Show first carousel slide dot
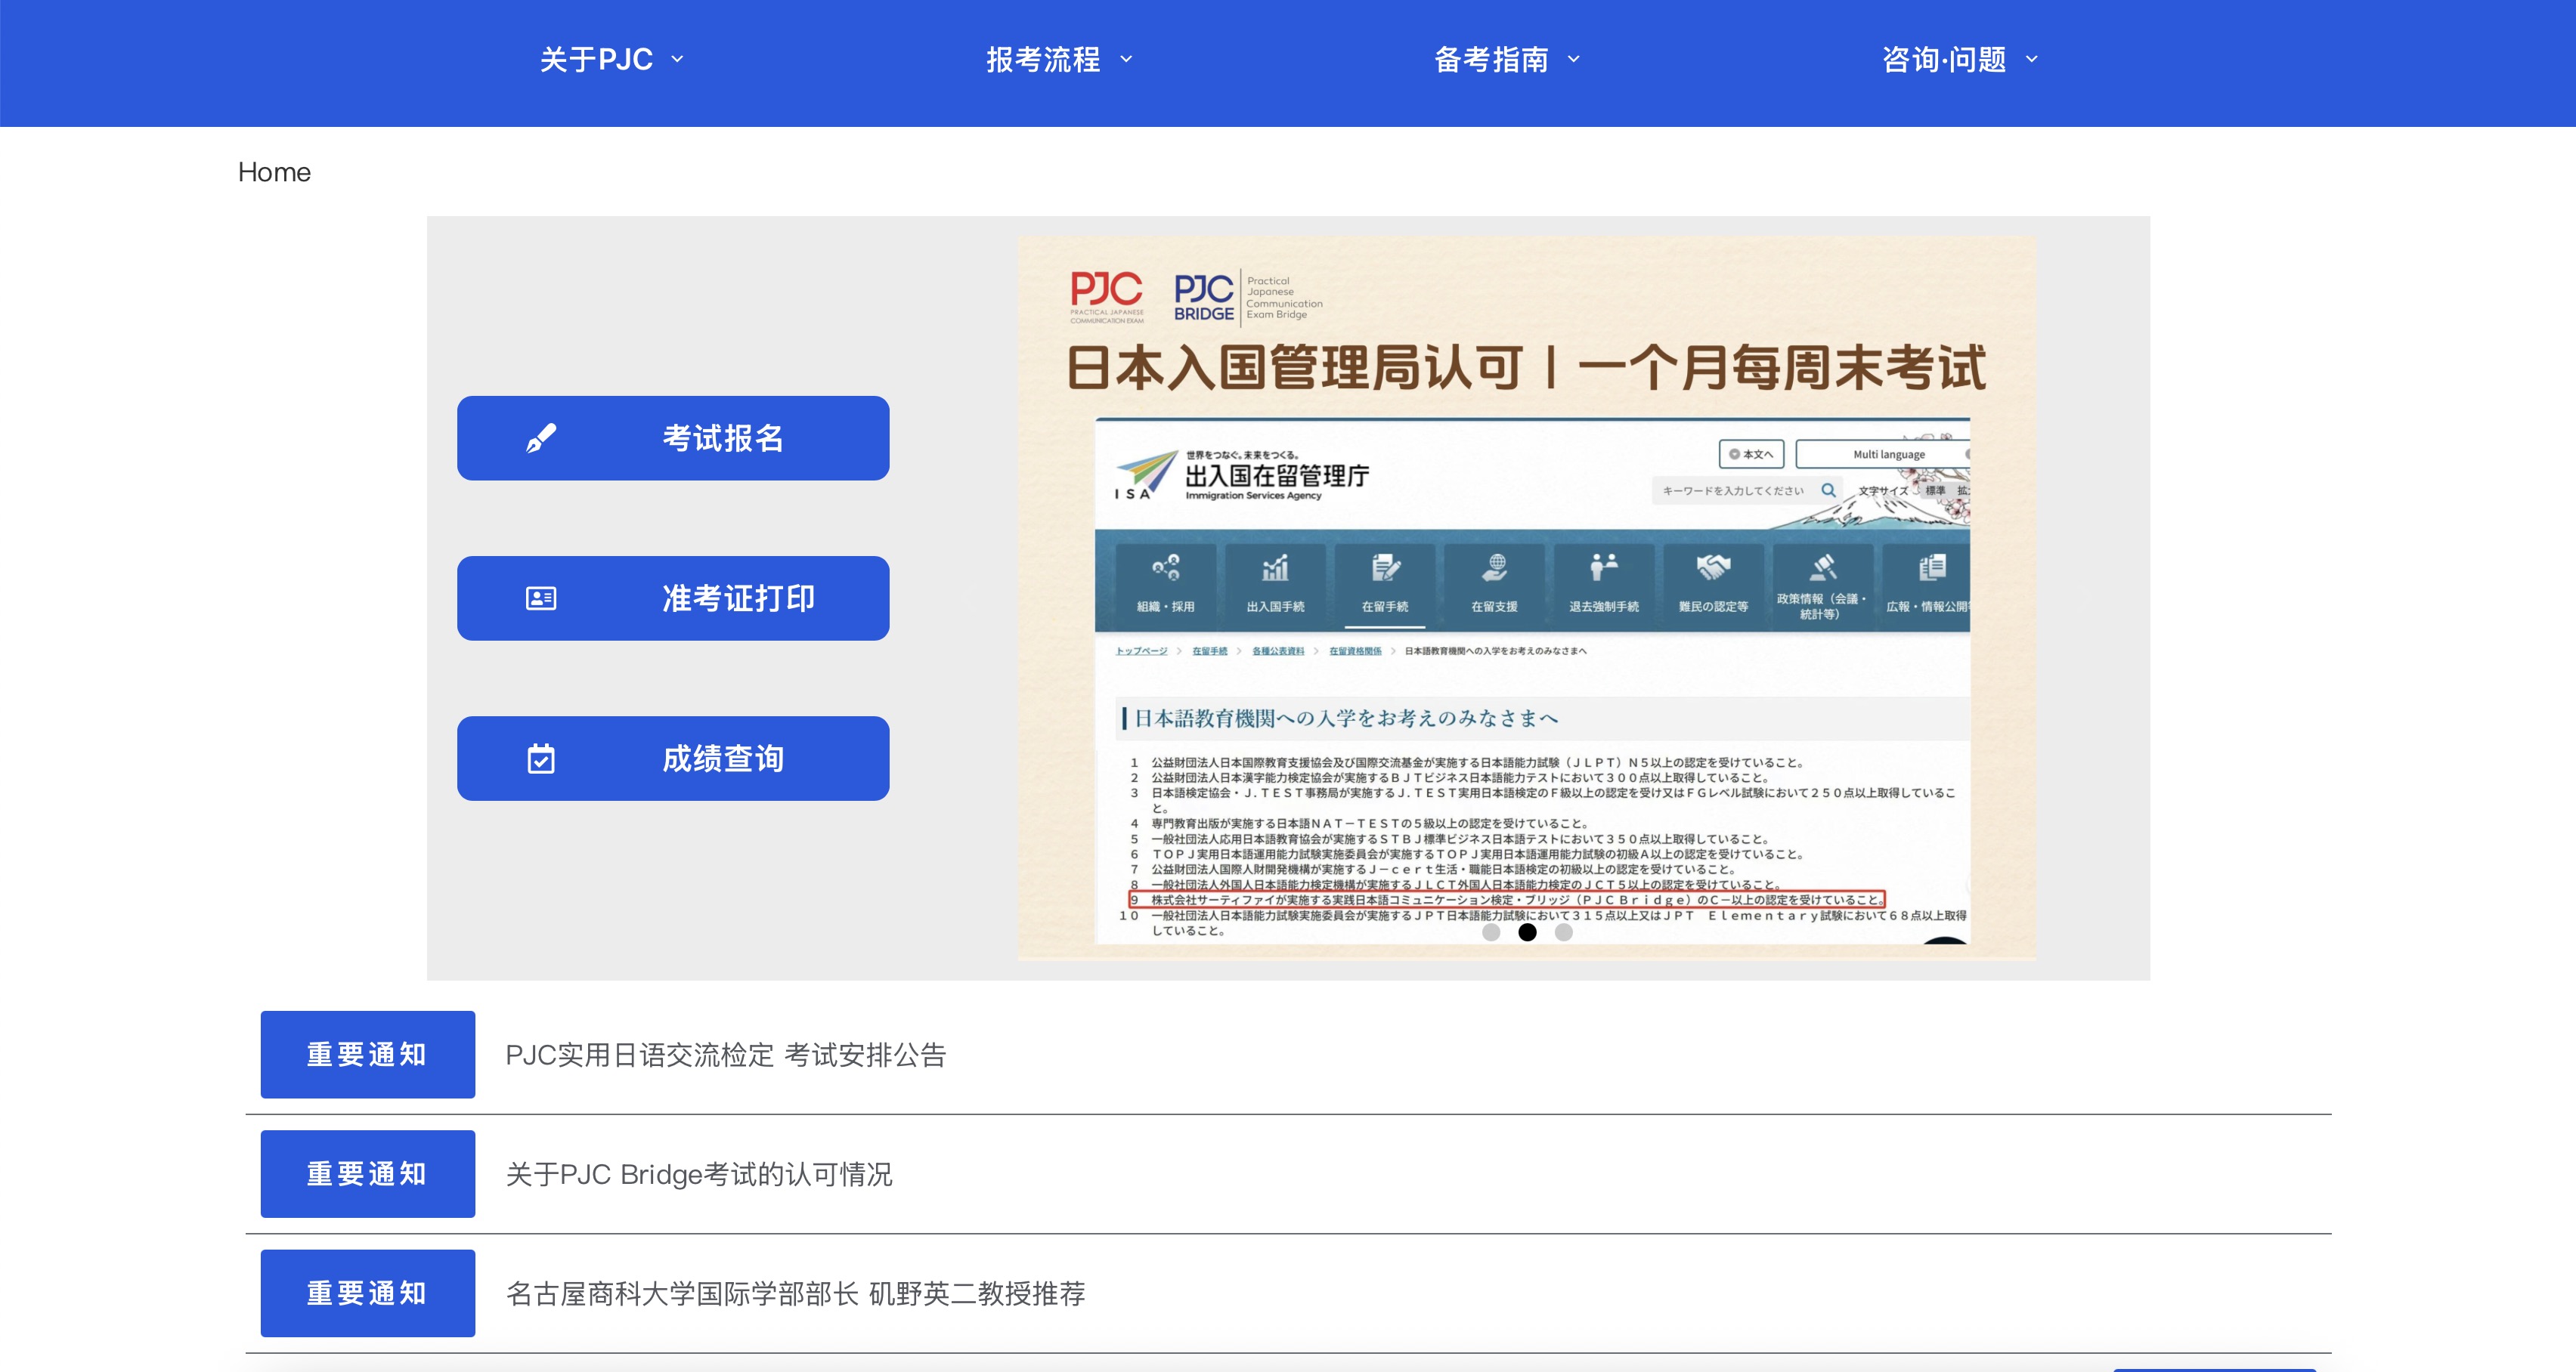 tap(1491, 932)
